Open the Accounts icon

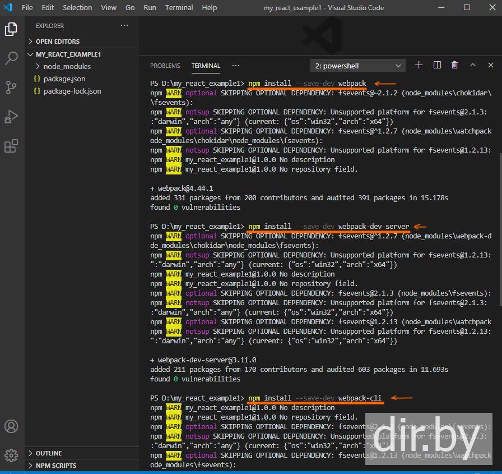tap(11, 426)
